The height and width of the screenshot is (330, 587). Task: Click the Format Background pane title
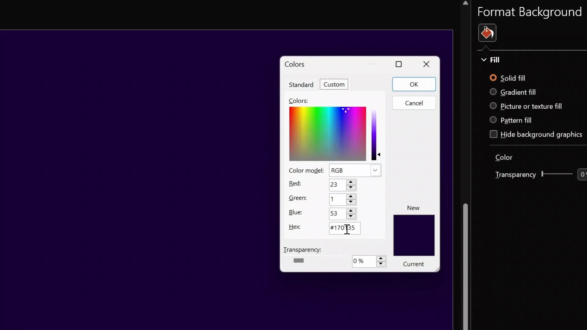tap(529, 12)
